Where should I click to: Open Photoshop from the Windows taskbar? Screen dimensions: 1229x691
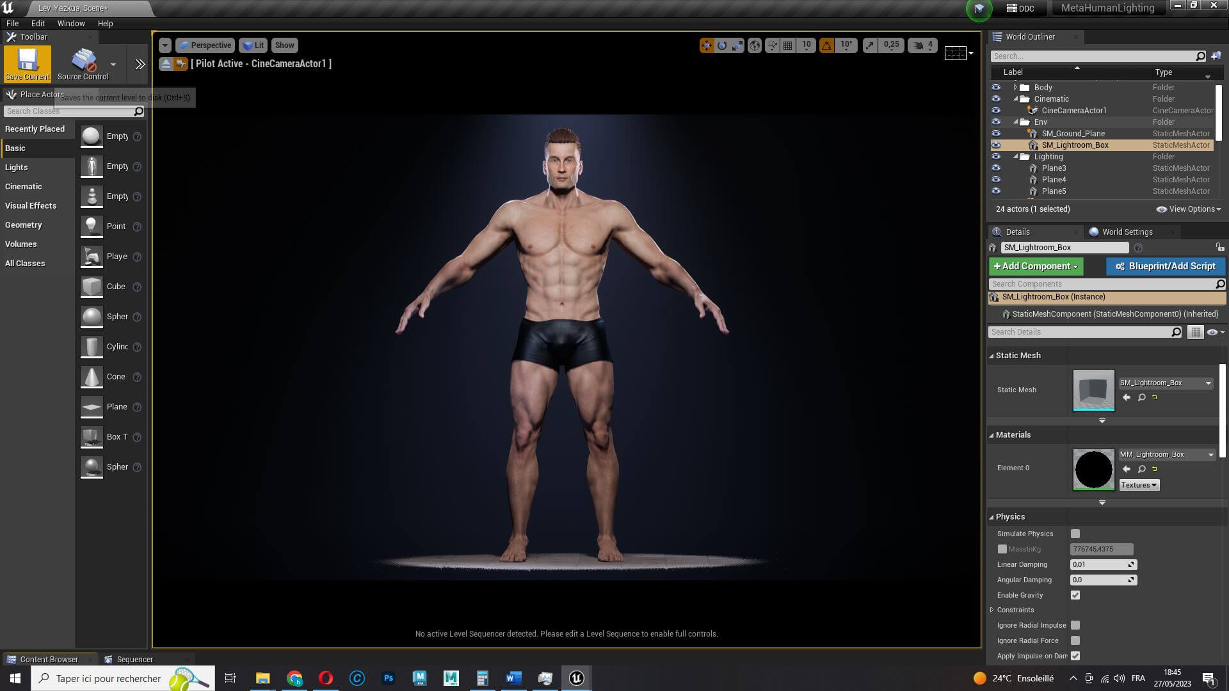tap(388, 678)
